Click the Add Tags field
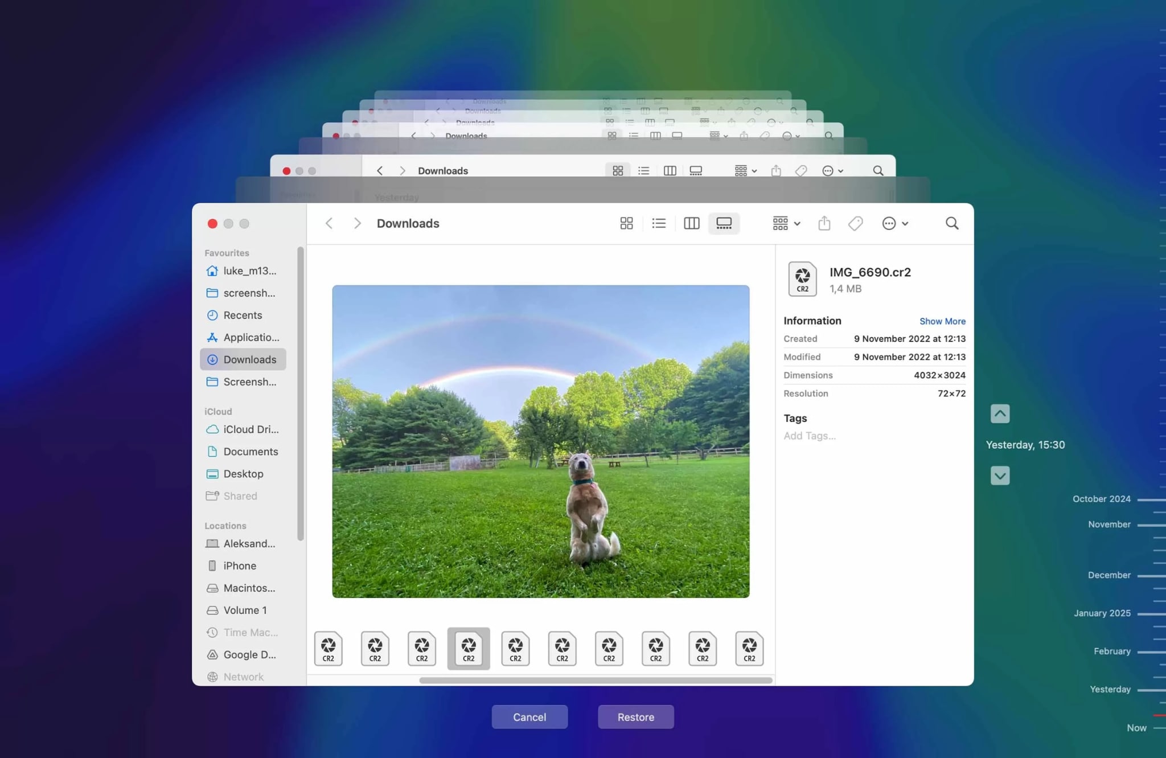Screen dimensions: 1166x758 810,436
